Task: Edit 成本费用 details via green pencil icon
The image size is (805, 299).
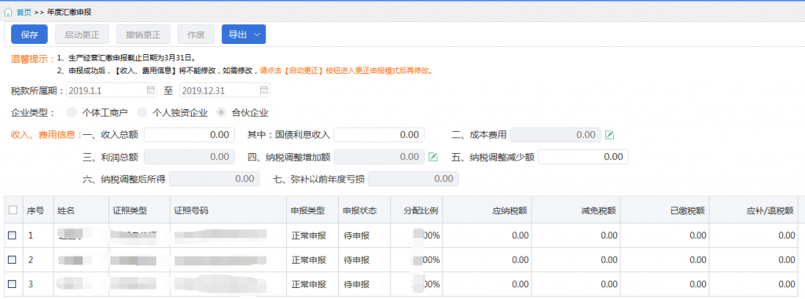Action: [x=609, y=135]
